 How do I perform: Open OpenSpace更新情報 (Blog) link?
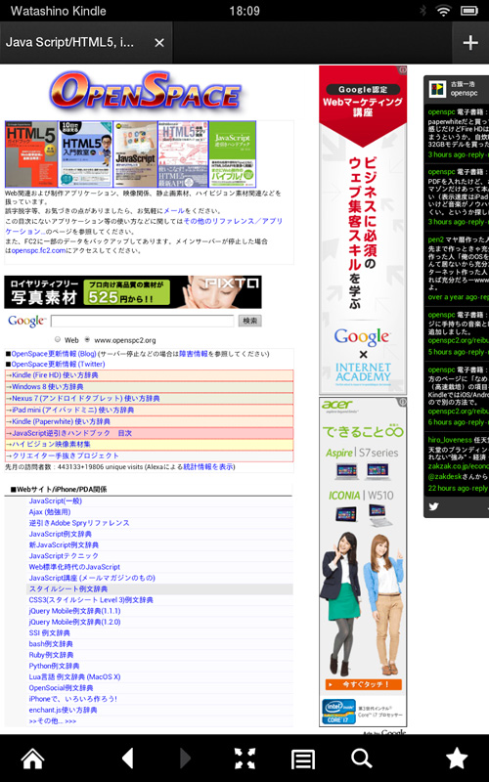[x=54, y=354]
